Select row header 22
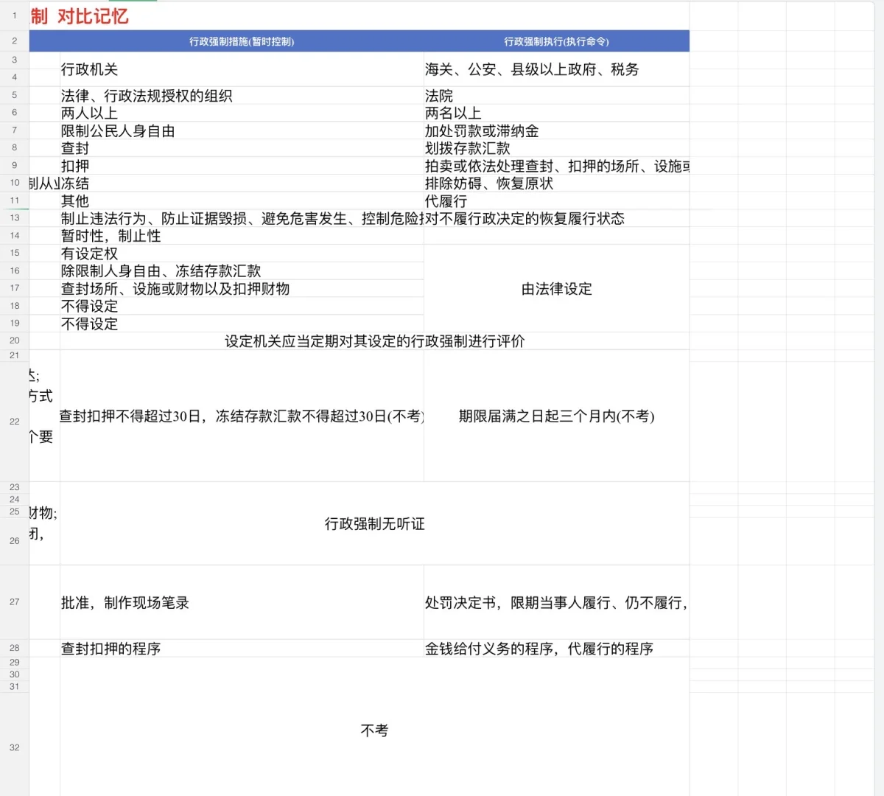The image size is (884, 796). coord(14,422)
